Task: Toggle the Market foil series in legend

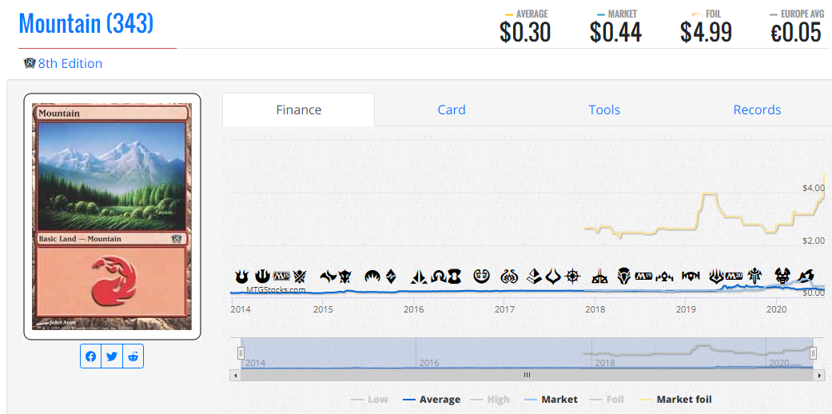Action: (675, 399)
